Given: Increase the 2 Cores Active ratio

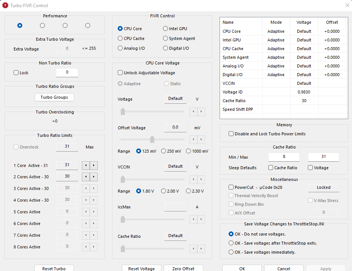Looking at the screenshot, I should (94, 177).
